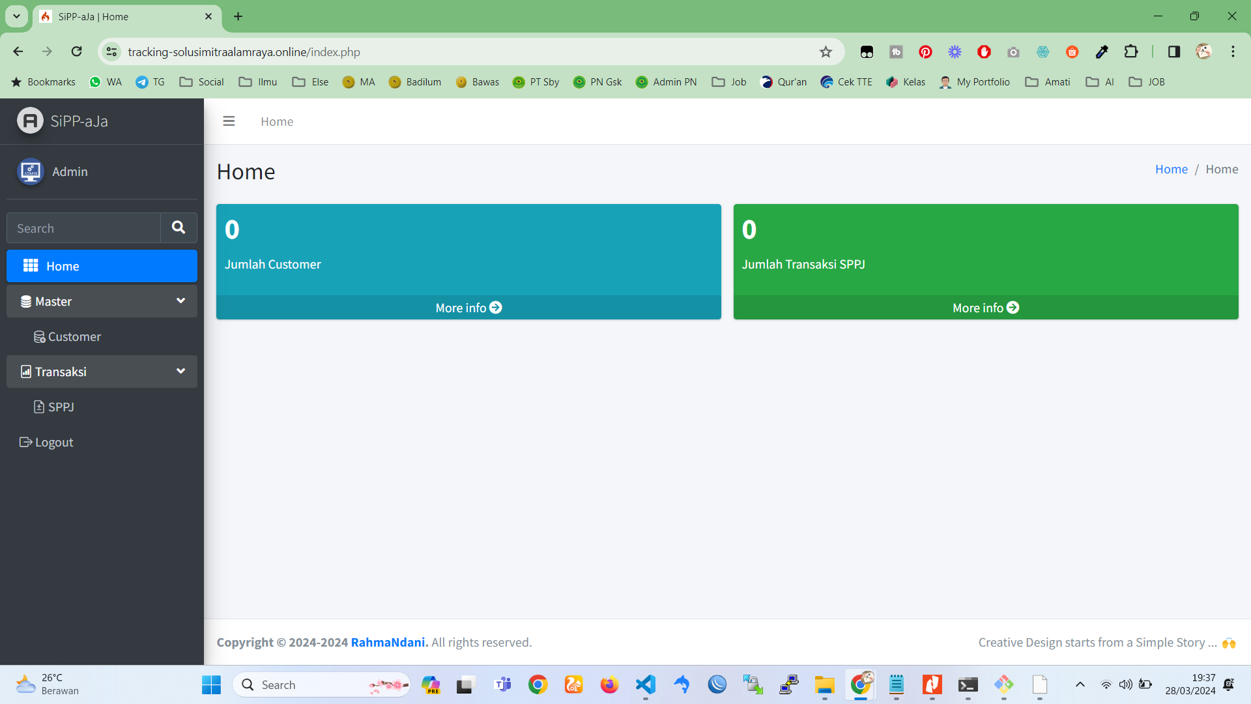The width and height of the screenshot is (1251, 704).
Task: Toggle the sidebar hamburger menu
Action: [229, 121]
